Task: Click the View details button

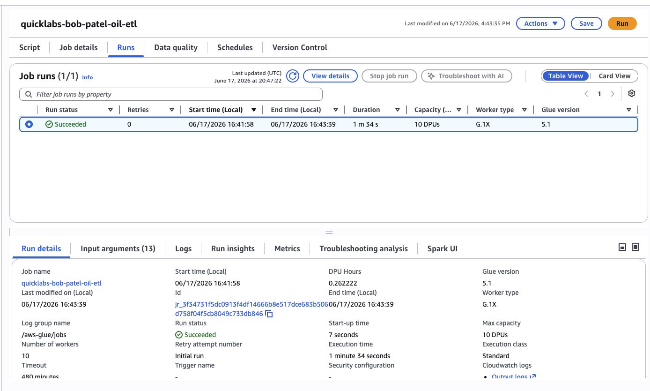Action: (x=330, y=76)
